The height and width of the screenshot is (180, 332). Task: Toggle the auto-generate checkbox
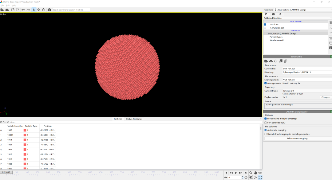click(x=266, y=83)
